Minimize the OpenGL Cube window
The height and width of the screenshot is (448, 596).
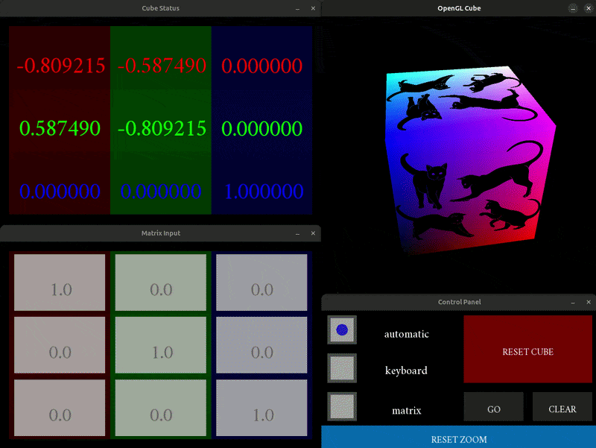click(x=573, y=8)
